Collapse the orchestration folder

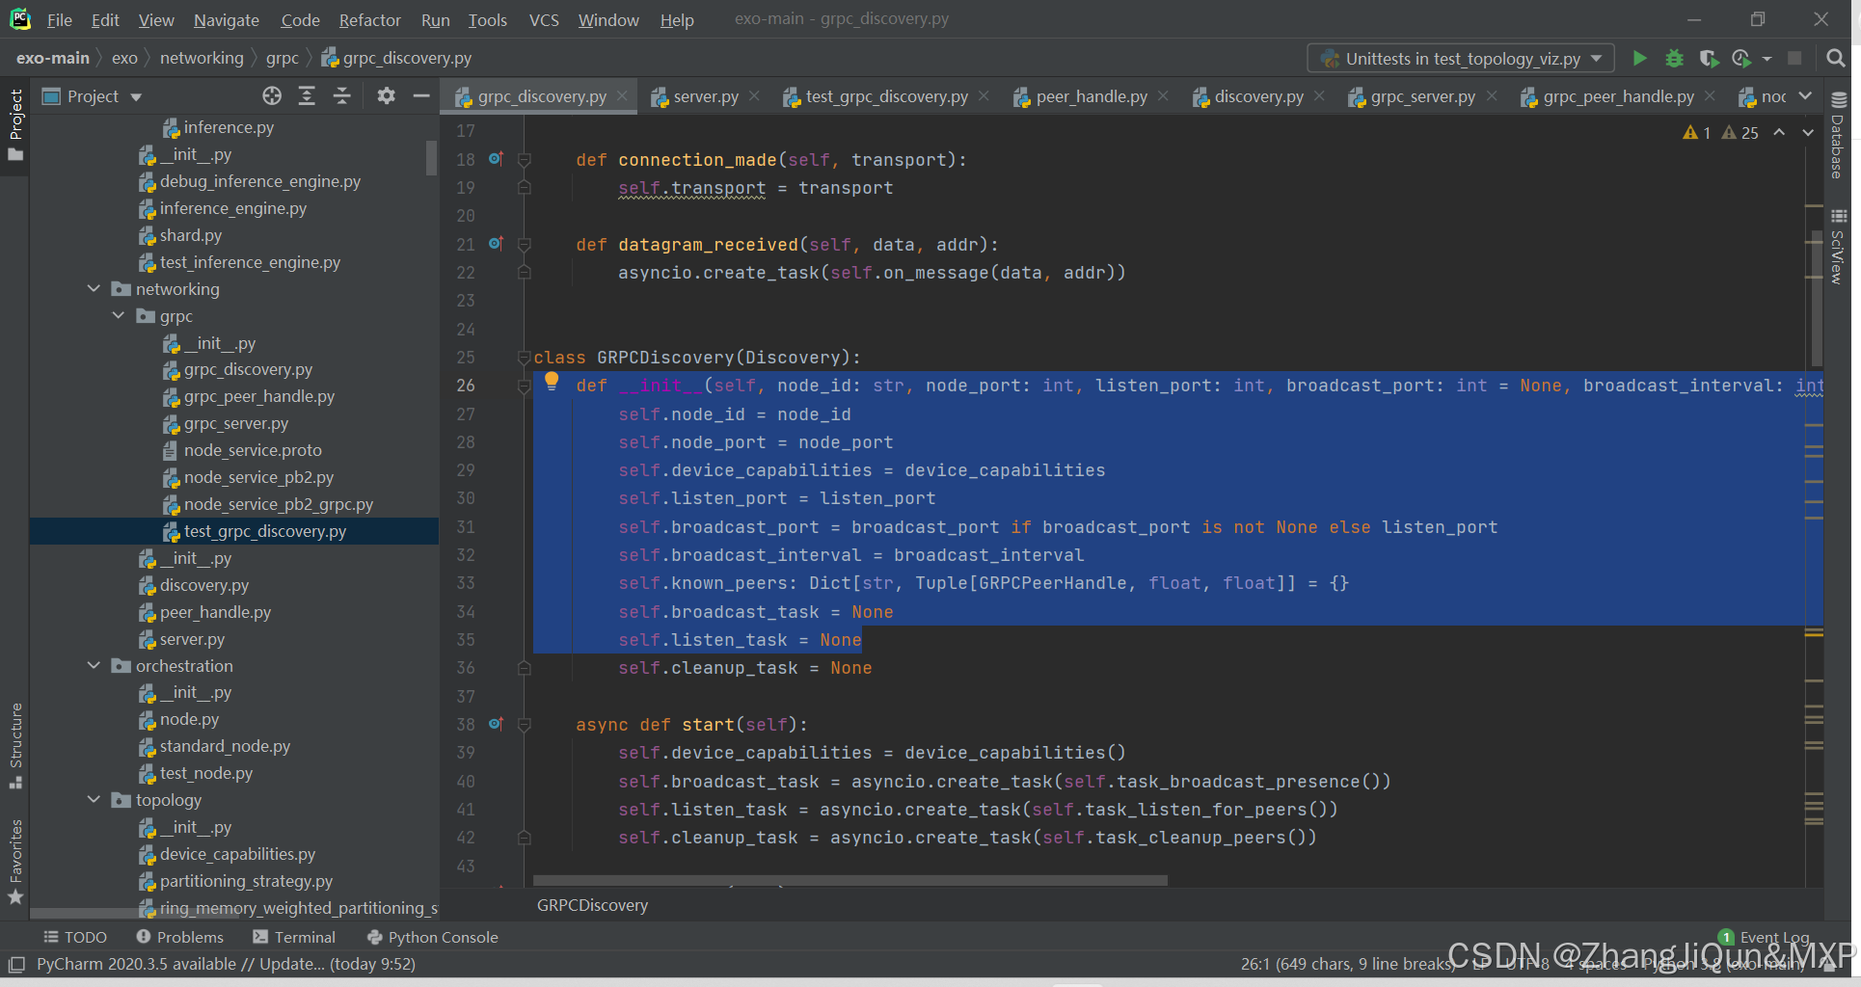(x=94, y=665)
